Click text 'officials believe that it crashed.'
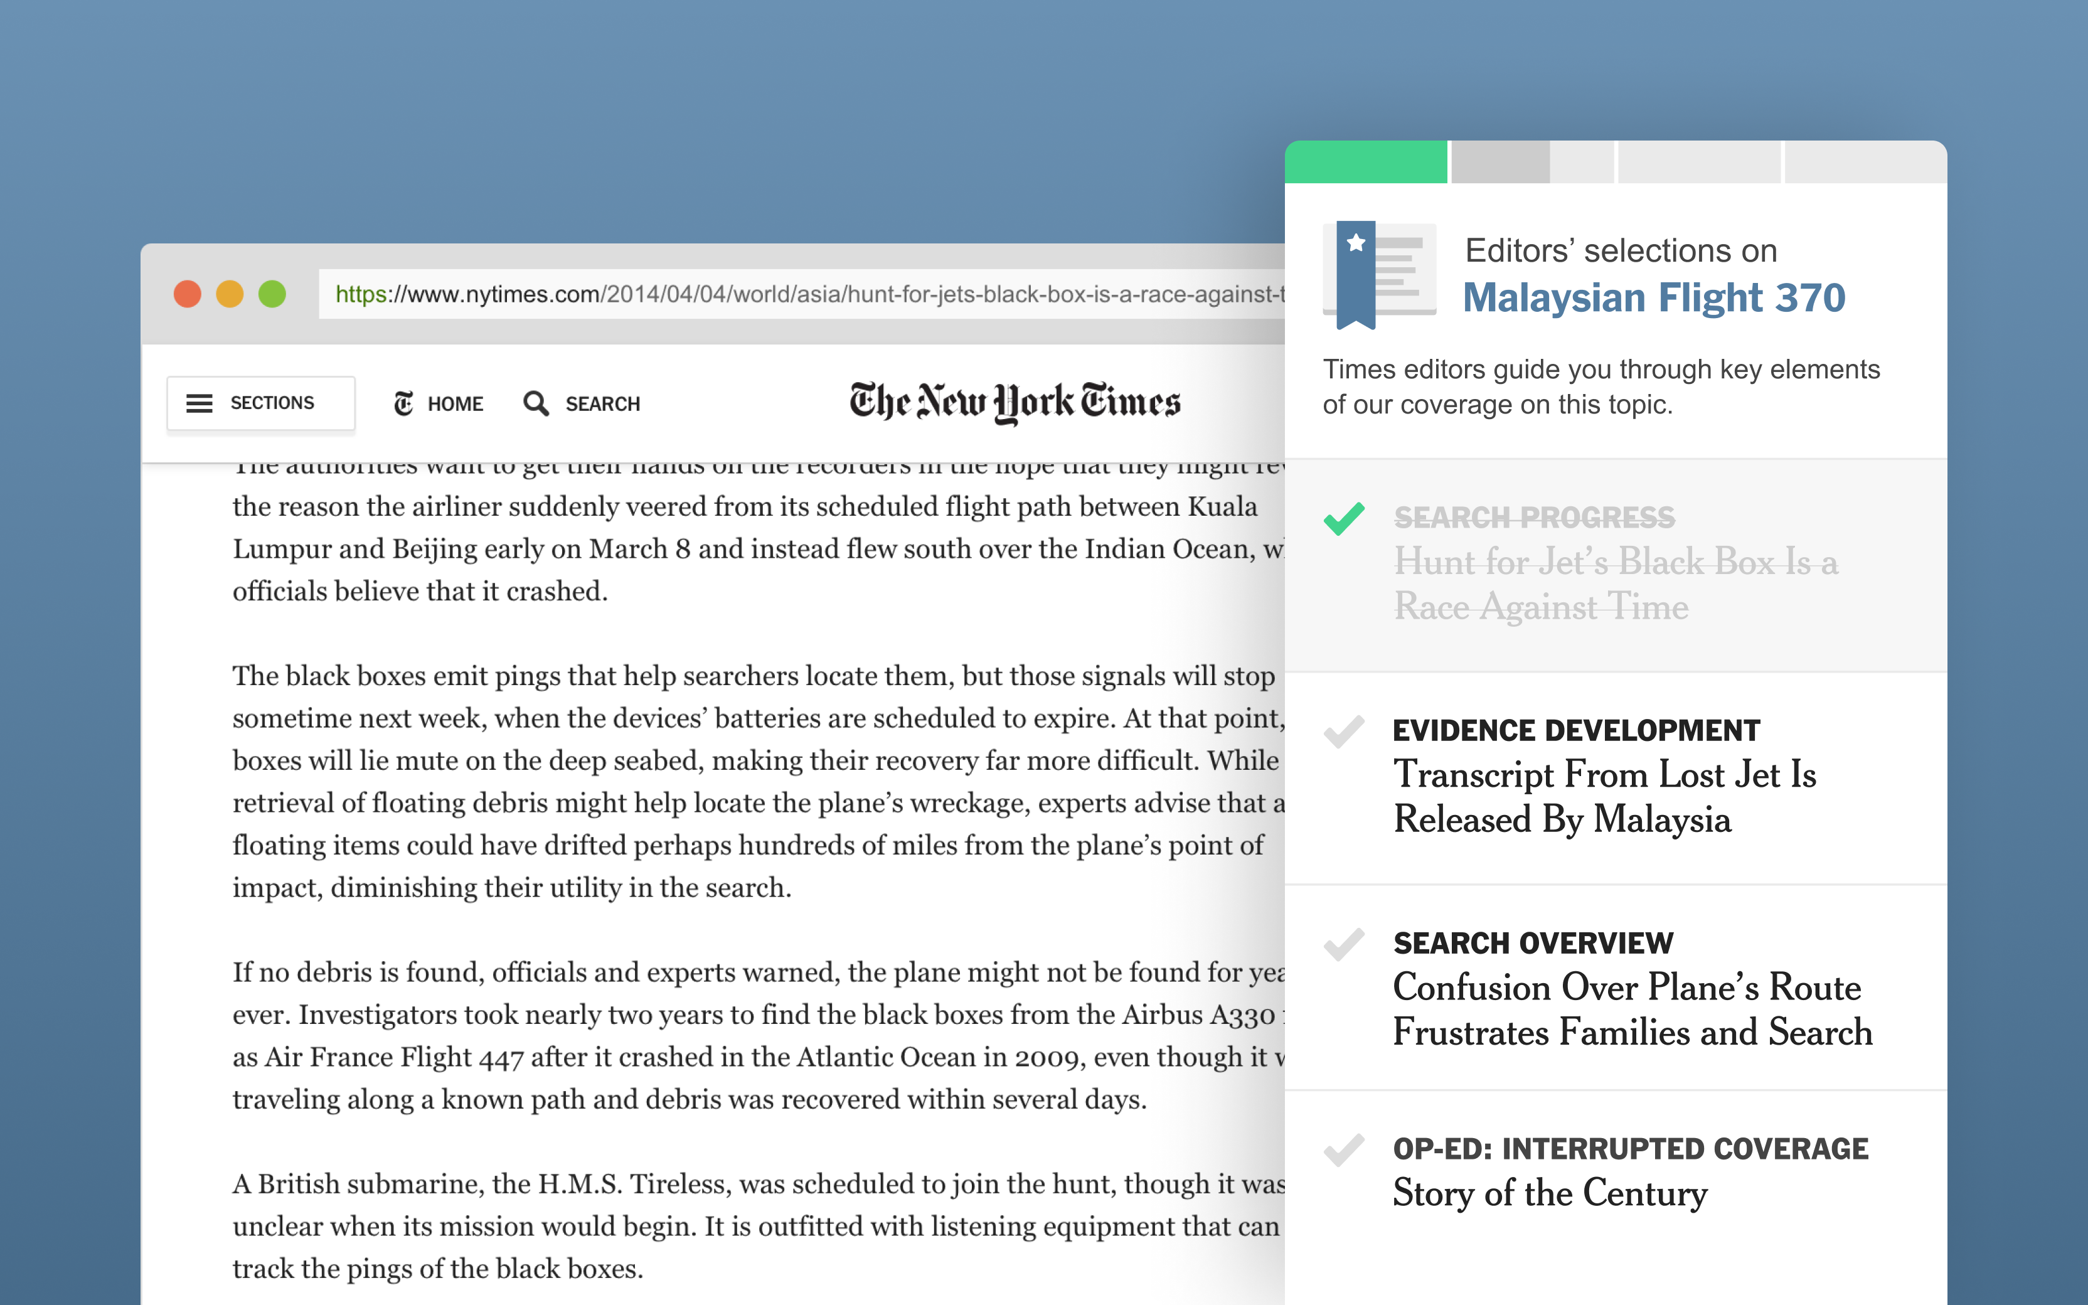The width and height of the screenshot is (2088, 1305). click(x=420, y=591)
